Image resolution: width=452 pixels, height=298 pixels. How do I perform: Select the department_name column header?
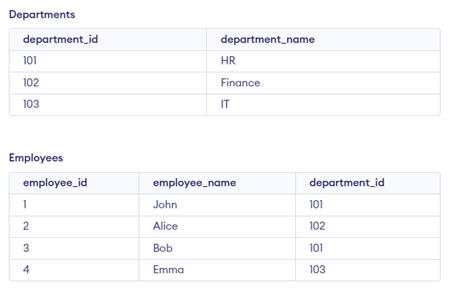[267, 39]
